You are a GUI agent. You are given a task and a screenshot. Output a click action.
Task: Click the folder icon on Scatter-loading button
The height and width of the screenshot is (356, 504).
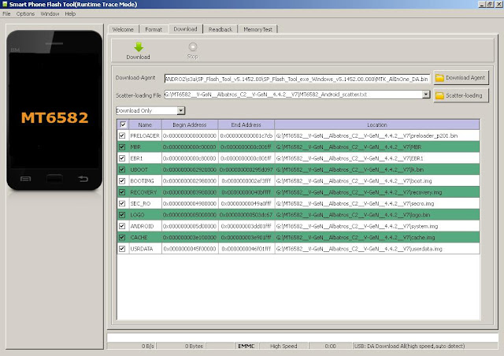(439, 95)
